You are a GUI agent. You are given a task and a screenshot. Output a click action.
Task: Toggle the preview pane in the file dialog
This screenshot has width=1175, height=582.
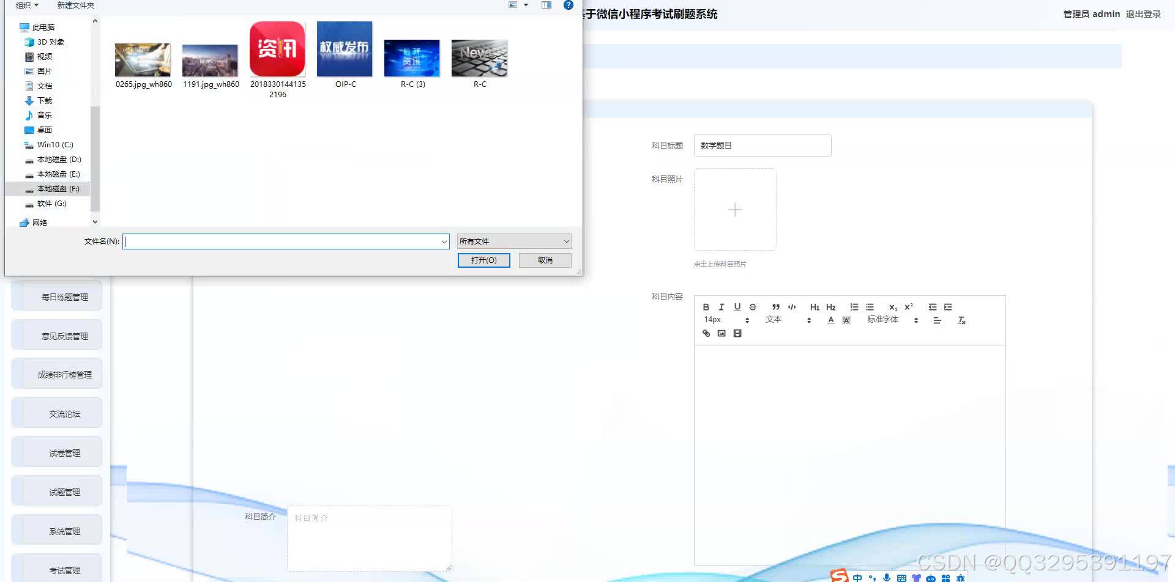546,5
